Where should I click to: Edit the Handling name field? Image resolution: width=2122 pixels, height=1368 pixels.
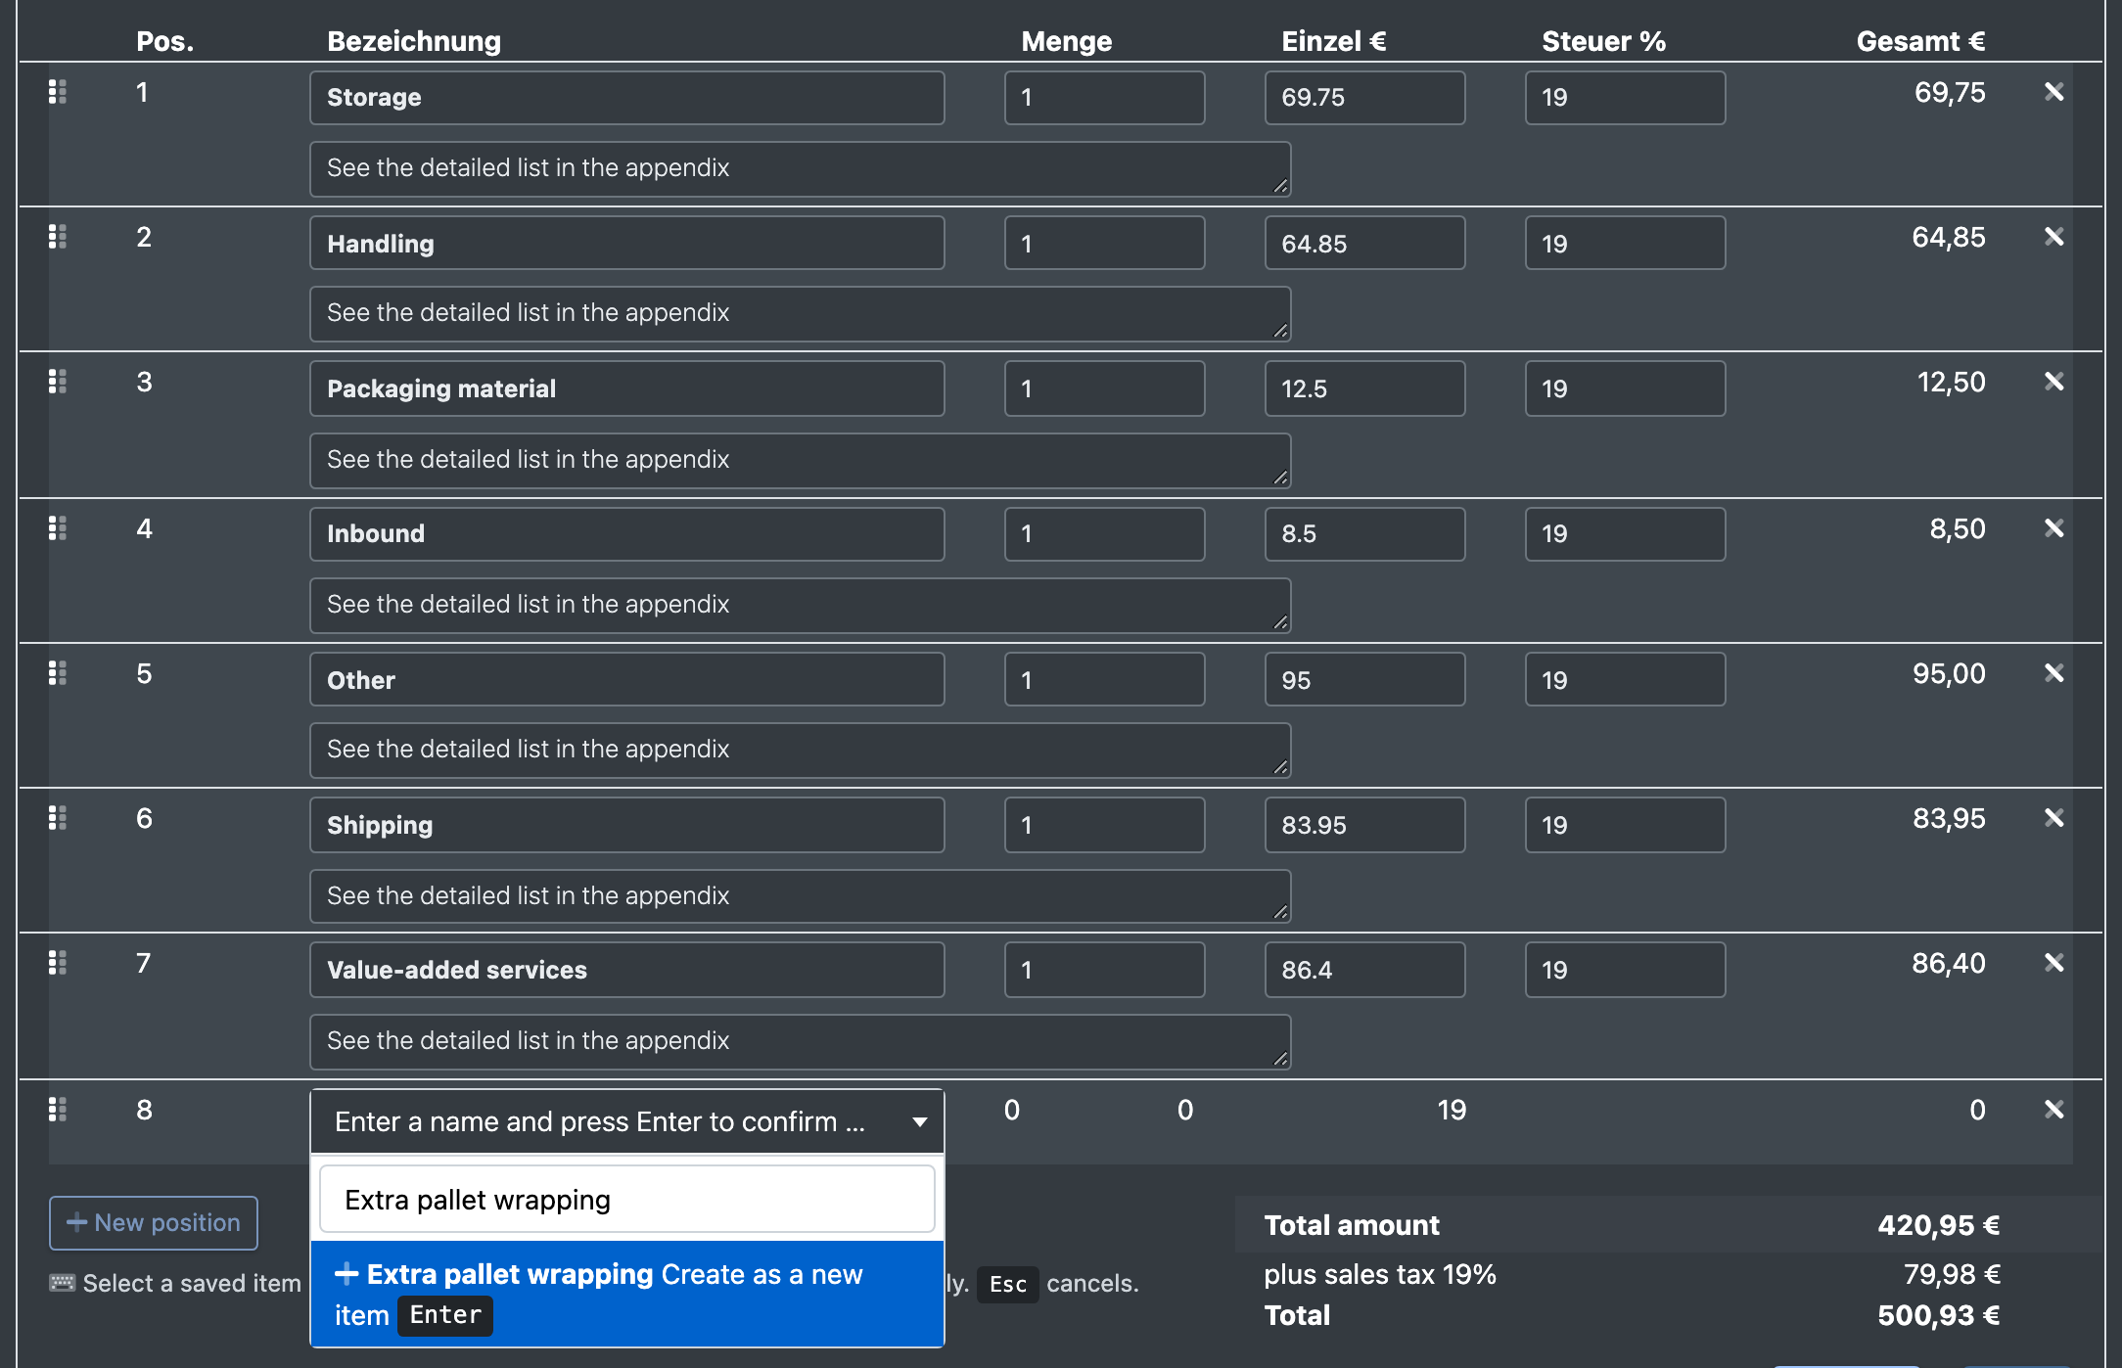click(627, 243)
